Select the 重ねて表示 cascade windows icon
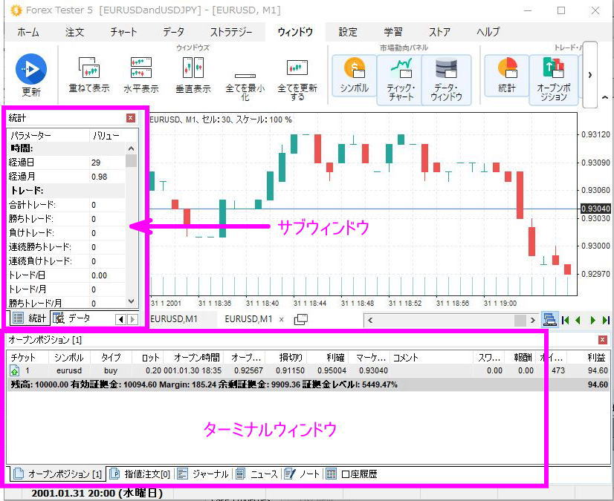614x501 pixels. pos(90,71)
